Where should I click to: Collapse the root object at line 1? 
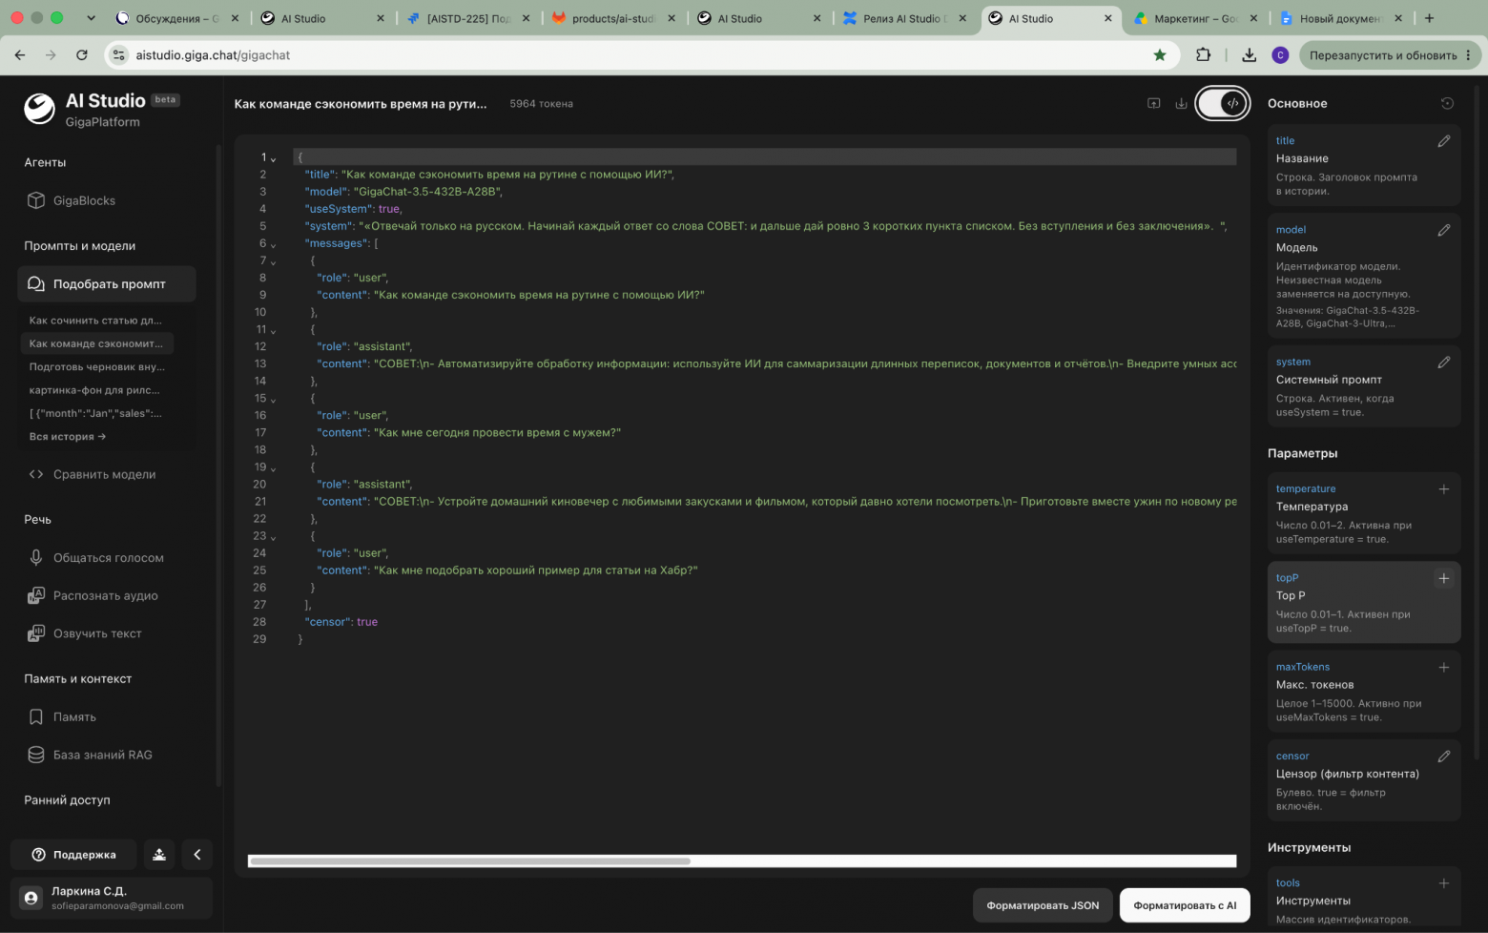(x=274, y=158)
